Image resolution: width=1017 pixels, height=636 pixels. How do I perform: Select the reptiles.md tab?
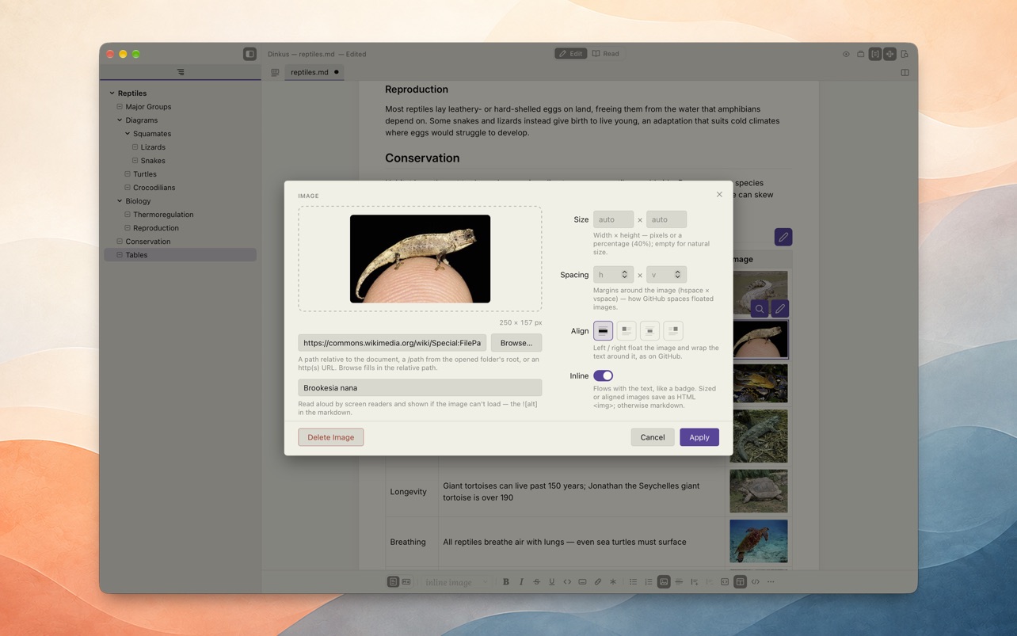click(314, 72)
